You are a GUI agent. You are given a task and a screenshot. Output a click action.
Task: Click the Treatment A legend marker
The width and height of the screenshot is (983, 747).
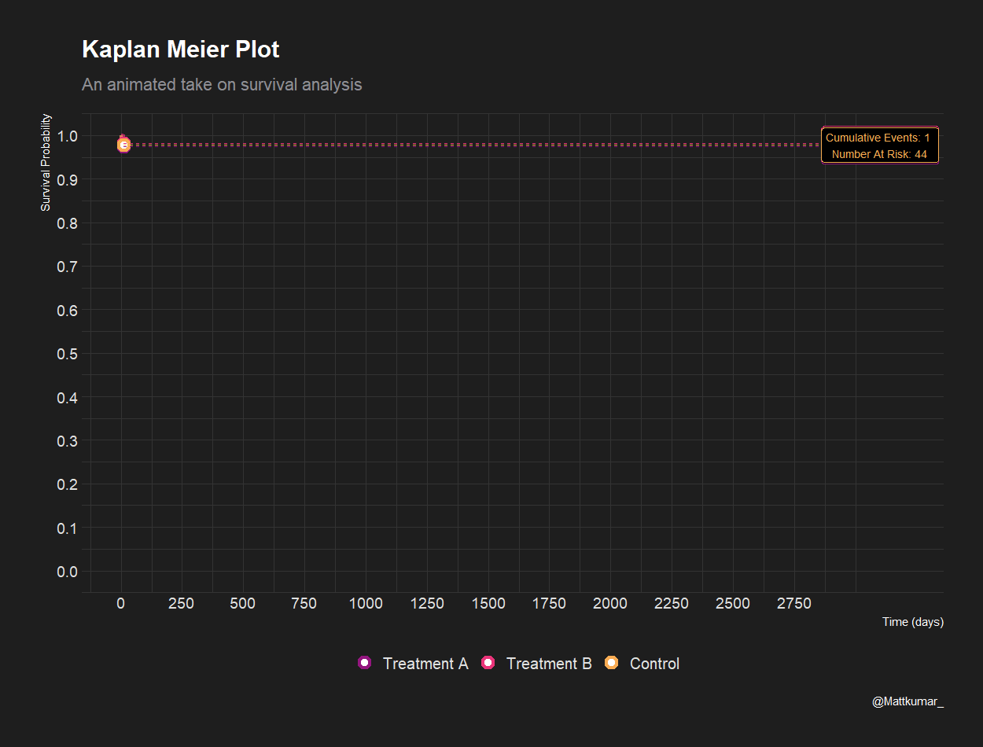364,663
